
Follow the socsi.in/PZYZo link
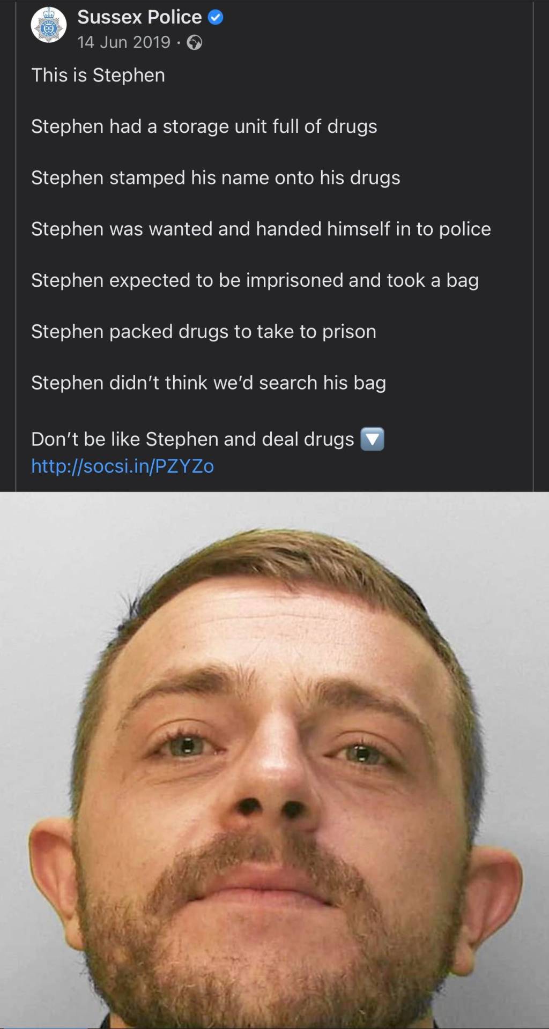pyautogui.click(x=123, y=466)
